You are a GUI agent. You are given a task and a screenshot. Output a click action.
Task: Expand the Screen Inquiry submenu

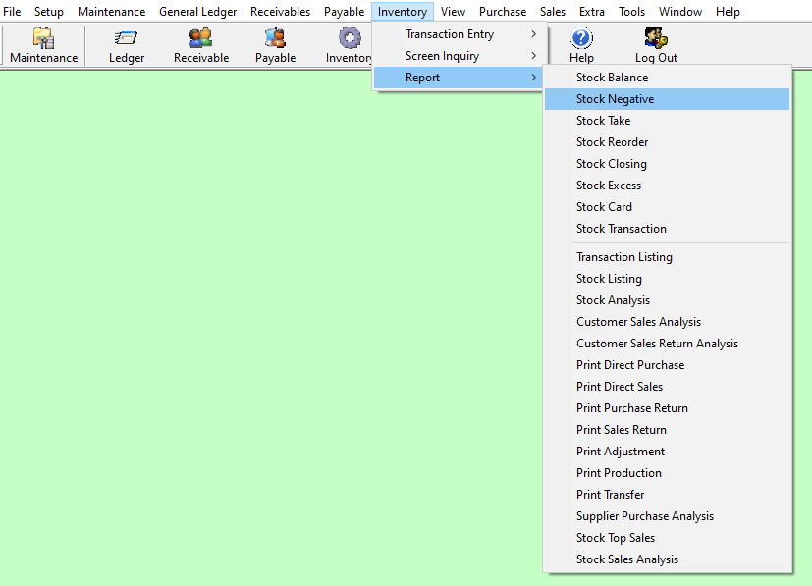click(459, 56)
